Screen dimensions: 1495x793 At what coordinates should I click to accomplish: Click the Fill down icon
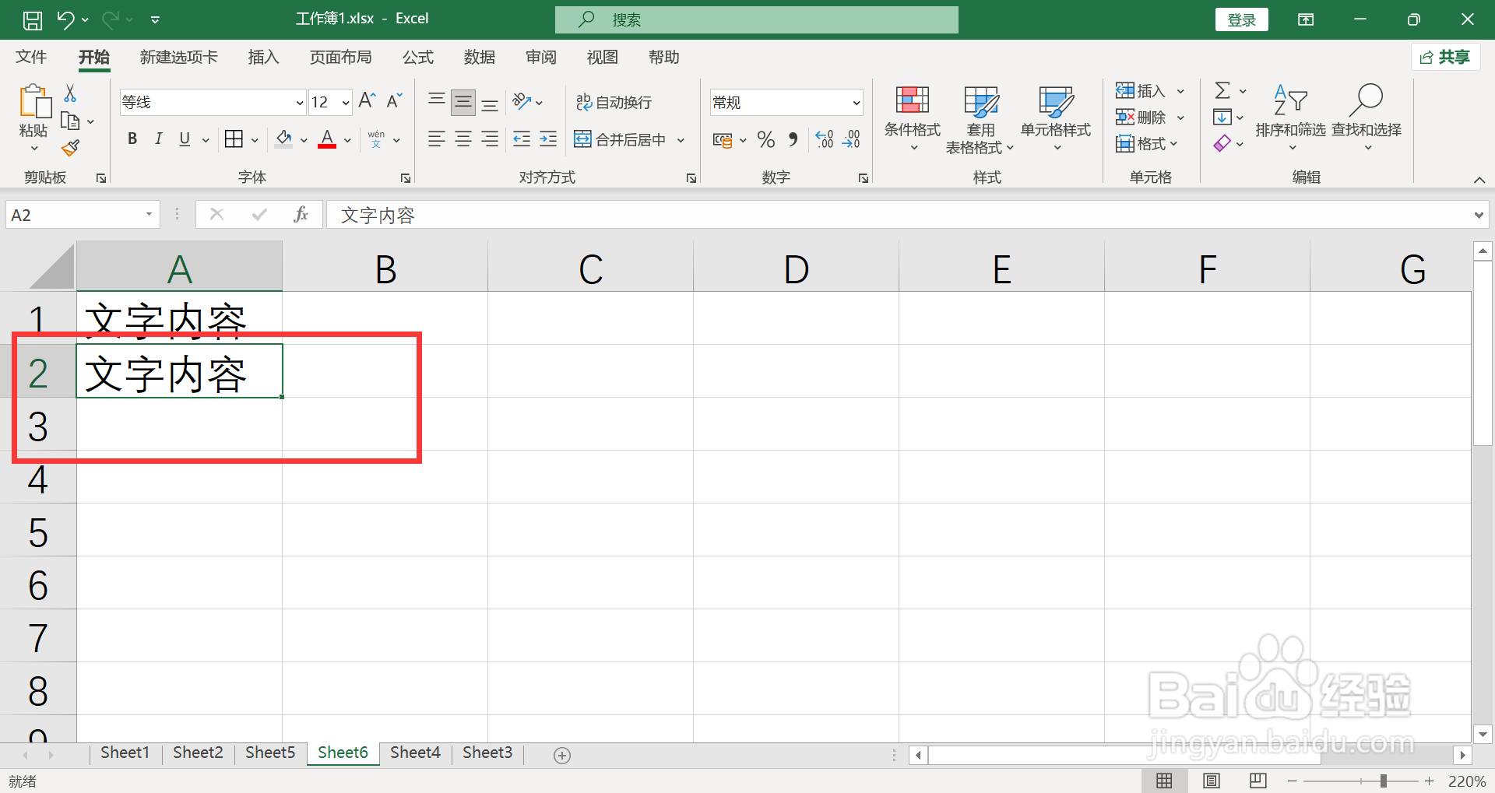point(1222,118)
